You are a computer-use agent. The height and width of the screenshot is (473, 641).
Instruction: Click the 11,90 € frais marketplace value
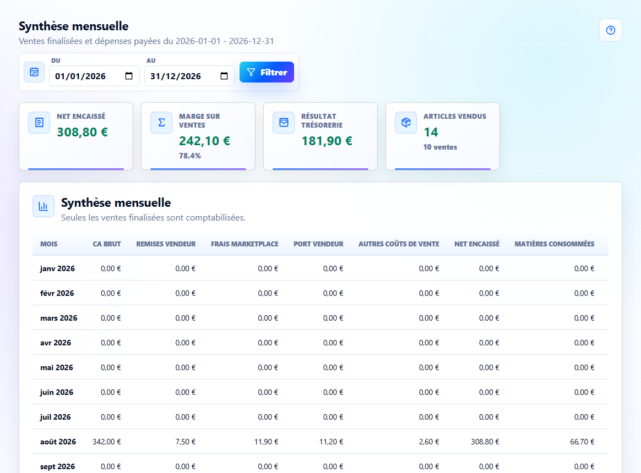point(266,442)
